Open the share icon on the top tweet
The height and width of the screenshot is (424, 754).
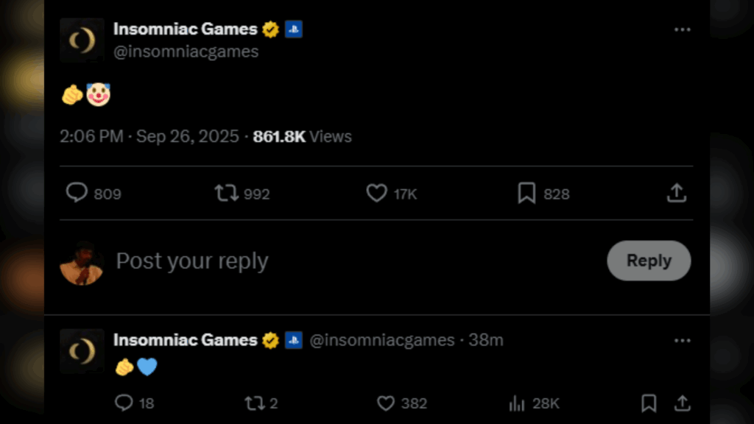coord(676,193)
